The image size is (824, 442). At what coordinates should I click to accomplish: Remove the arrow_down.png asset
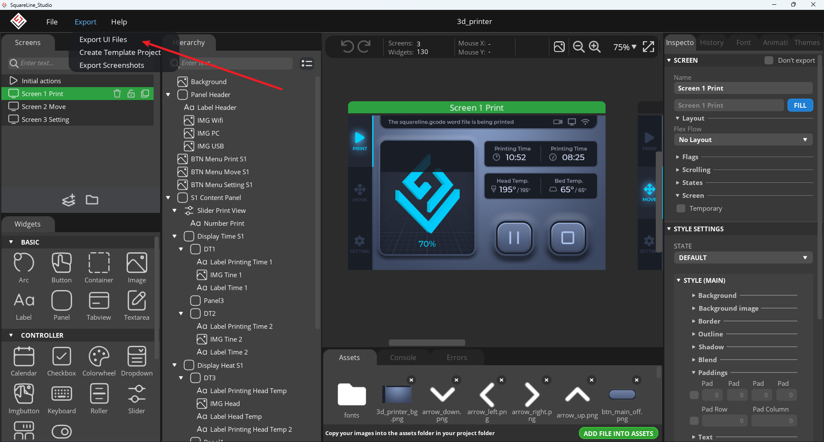click(x=456, y=380)
